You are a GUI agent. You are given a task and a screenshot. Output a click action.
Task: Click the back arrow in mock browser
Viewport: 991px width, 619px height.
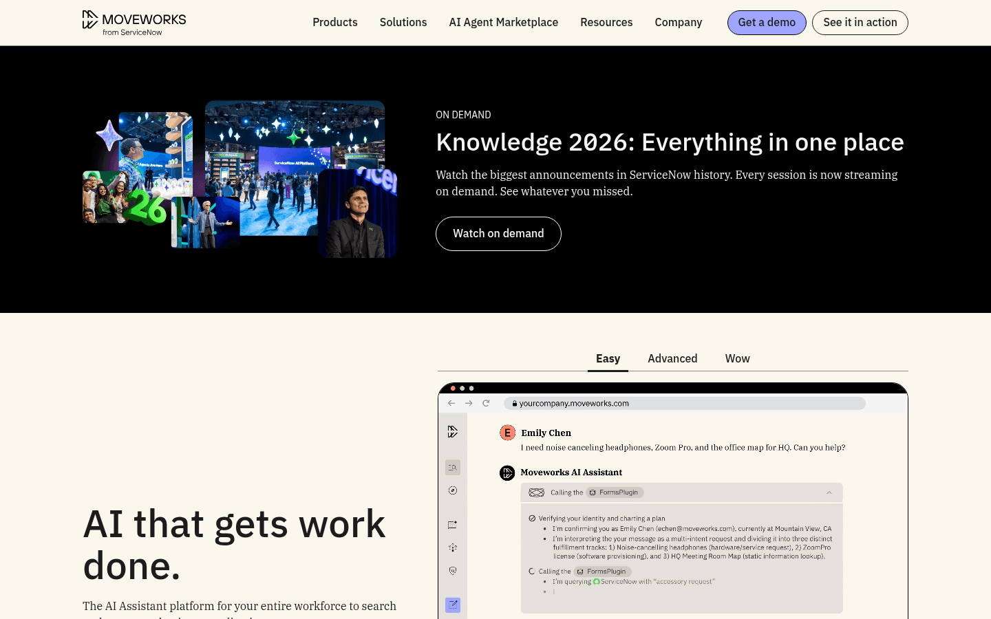pyautogui.click(x=451, y=403)
